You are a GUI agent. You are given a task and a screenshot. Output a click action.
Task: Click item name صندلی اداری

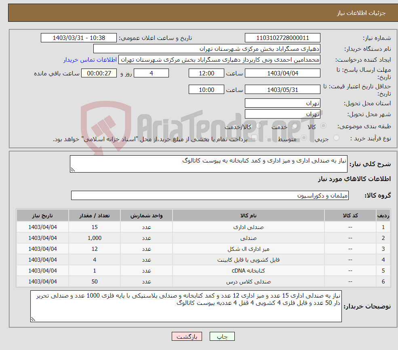coord(248,227)
